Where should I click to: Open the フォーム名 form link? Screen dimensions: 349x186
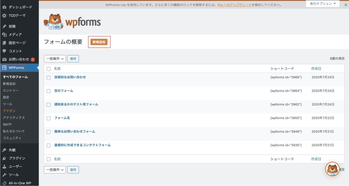click(x=62, y=118)
